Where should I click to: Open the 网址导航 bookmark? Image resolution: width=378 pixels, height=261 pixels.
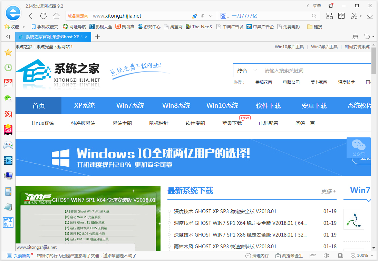(74, 27)
